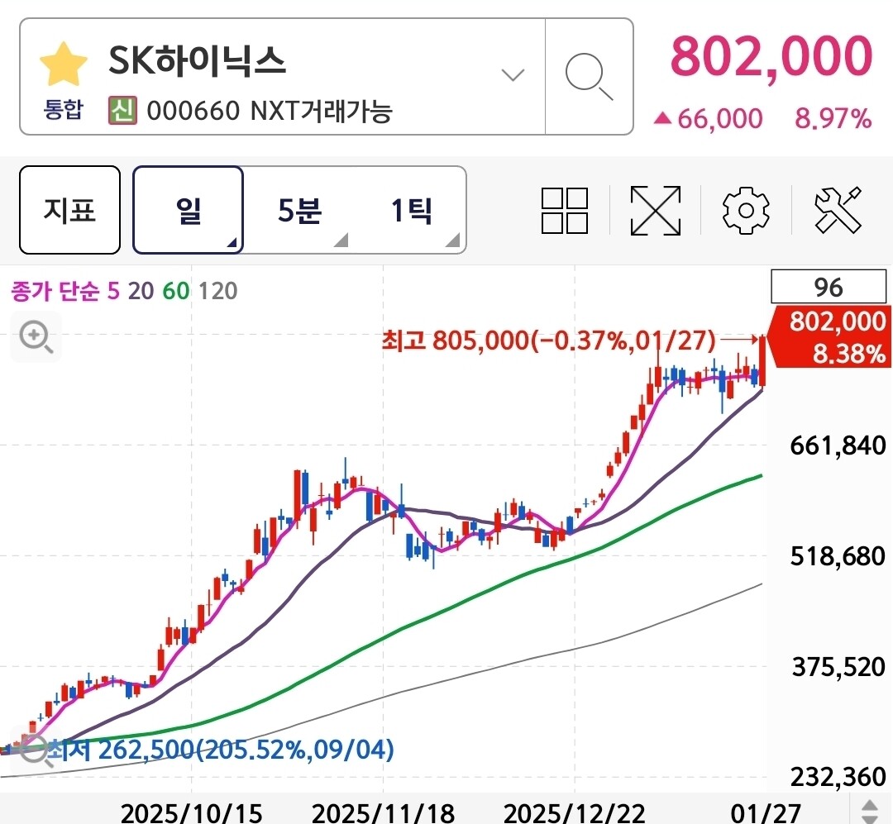The width and height of the screenshot is (893, 824).
Task: Click the 518,680 price axis label
Action: 838,555
